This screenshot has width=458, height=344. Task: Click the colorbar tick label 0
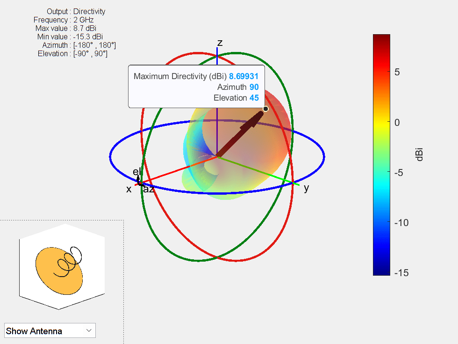397,122
